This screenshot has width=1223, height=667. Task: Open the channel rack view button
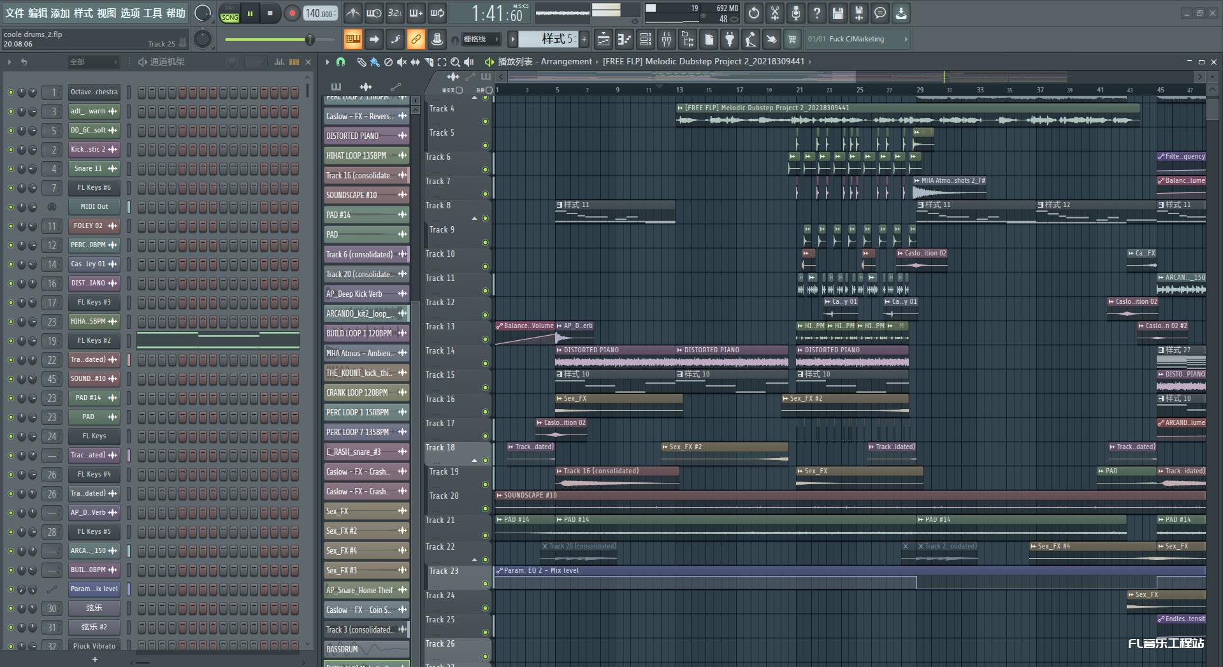(646, 39)
